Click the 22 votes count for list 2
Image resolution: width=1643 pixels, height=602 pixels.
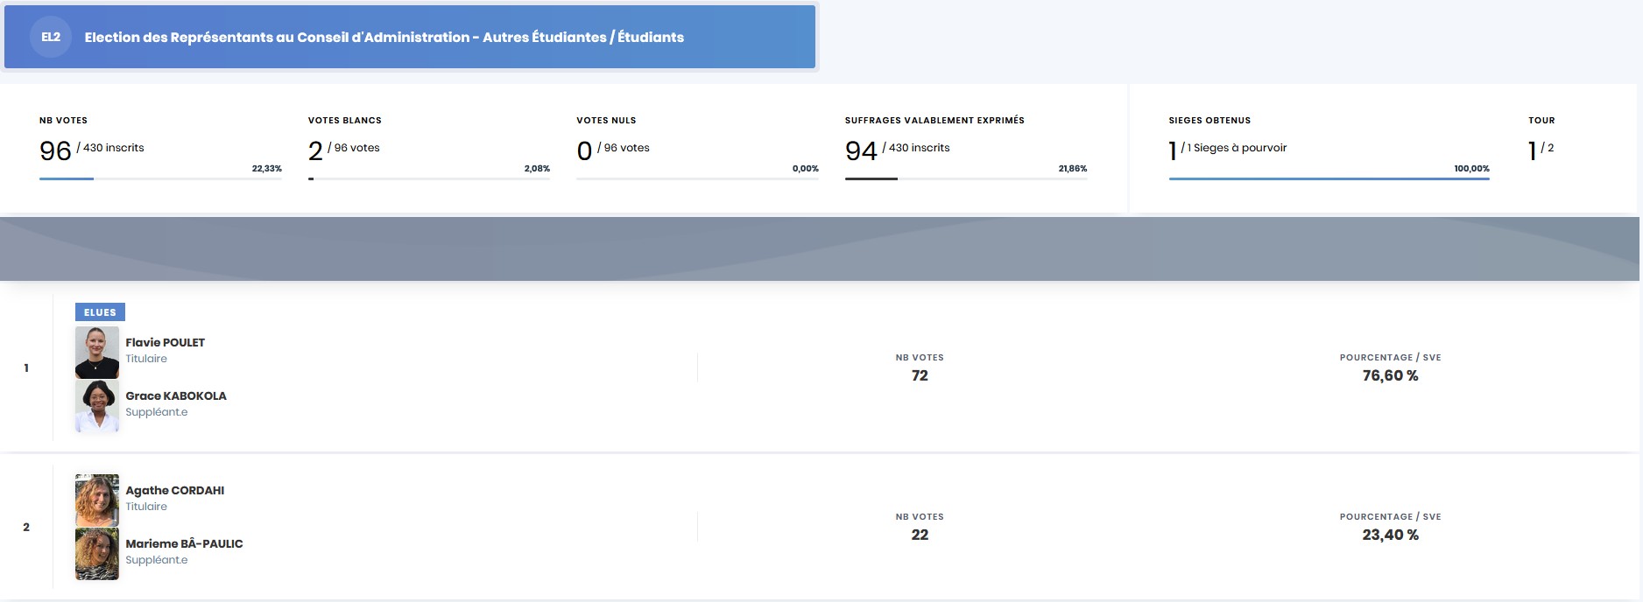pos(920,535)
